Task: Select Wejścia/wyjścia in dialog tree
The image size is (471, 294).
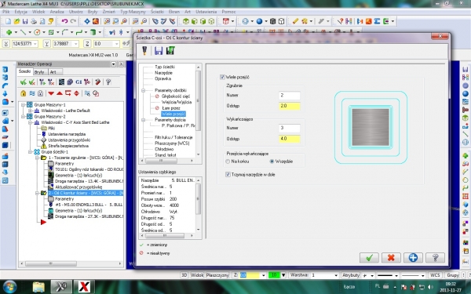Action: pos(177,102)
